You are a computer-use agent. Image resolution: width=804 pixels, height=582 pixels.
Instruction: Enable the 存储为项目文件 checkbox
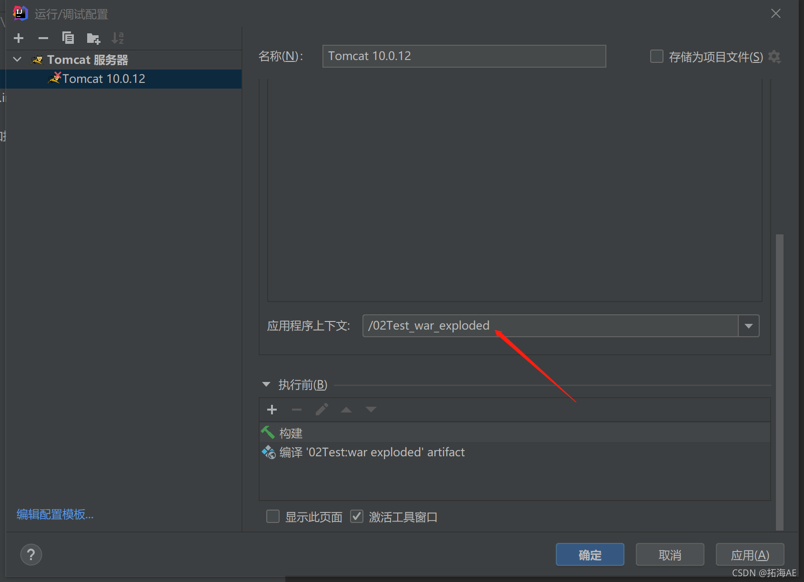pyautogui.click(x=656, y=56)
